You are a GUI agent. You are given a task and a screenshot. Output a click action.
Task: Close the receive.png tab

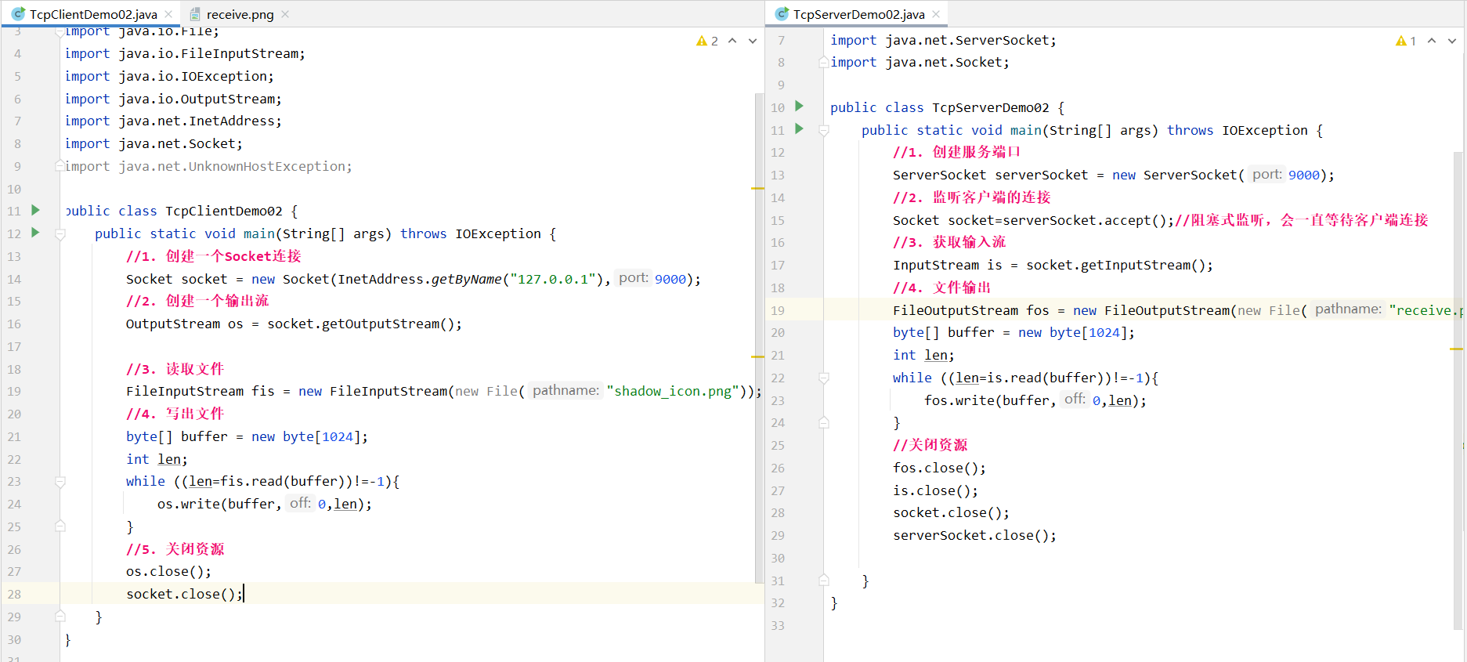click(285, 14)
